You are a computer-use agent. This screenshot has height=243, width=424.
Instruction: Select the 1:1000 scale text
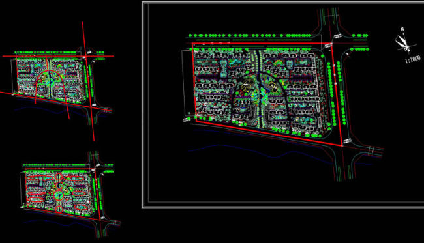tap(413, 59)
